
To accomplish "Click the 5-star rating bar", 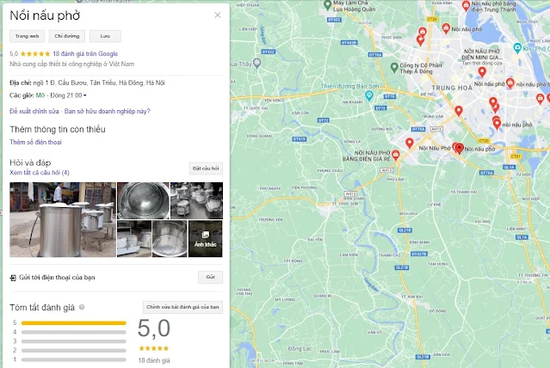I will [74, 322].
